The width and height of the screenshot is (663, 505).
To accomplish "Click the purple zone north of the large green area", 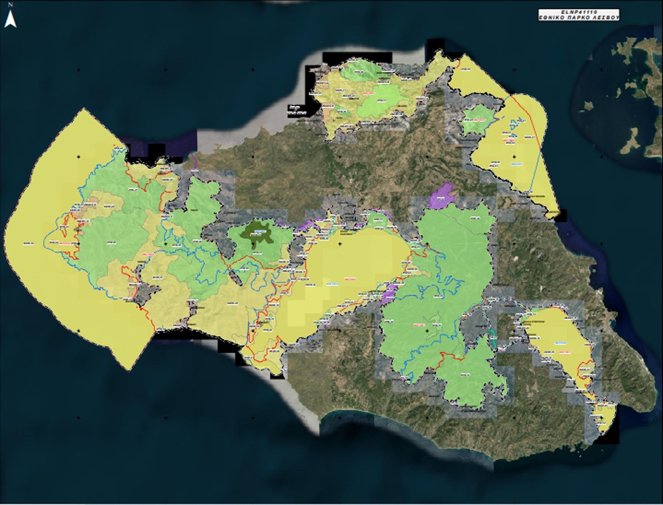I will pos(442,194).
